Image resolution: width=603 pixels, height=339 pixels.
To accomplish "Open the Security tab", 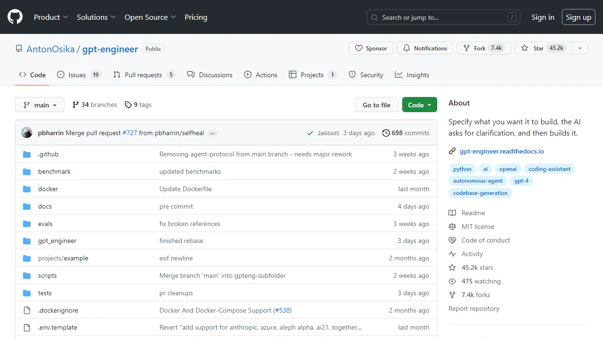I will pos(366,75).
